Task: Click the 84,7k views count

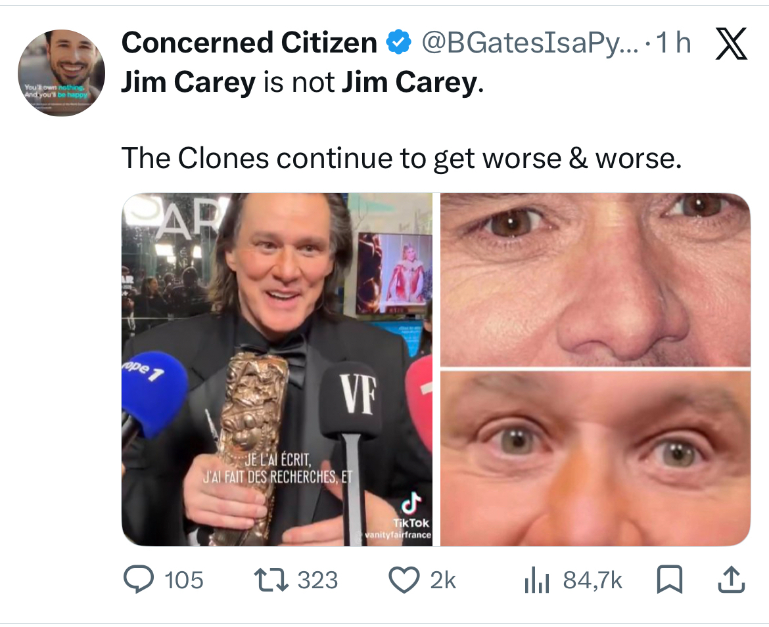Action: [593, 580]
